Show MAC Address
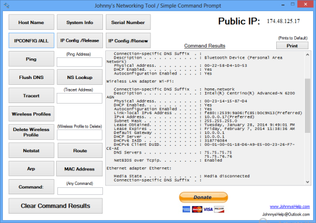 (x=80, y=169)
